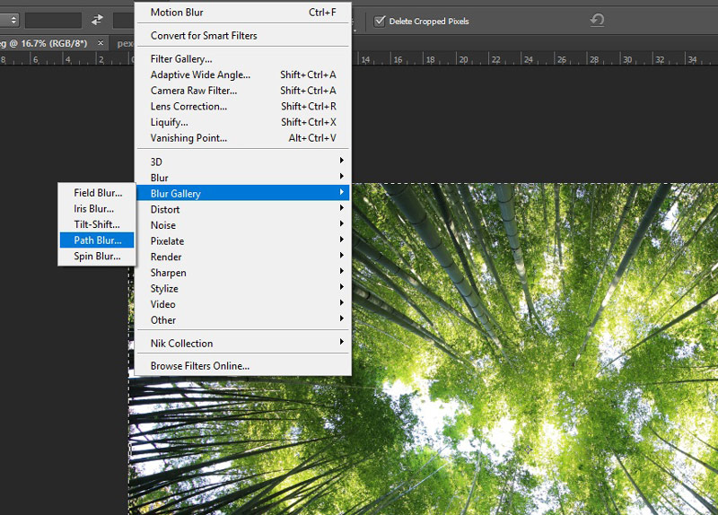
Task: Open the Filter Gallery
Action: pos(181,59)
